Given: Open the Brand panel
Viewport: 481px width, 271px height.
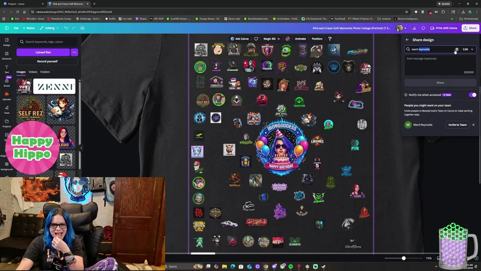Looking at the screenshot, I should [7, 82].
